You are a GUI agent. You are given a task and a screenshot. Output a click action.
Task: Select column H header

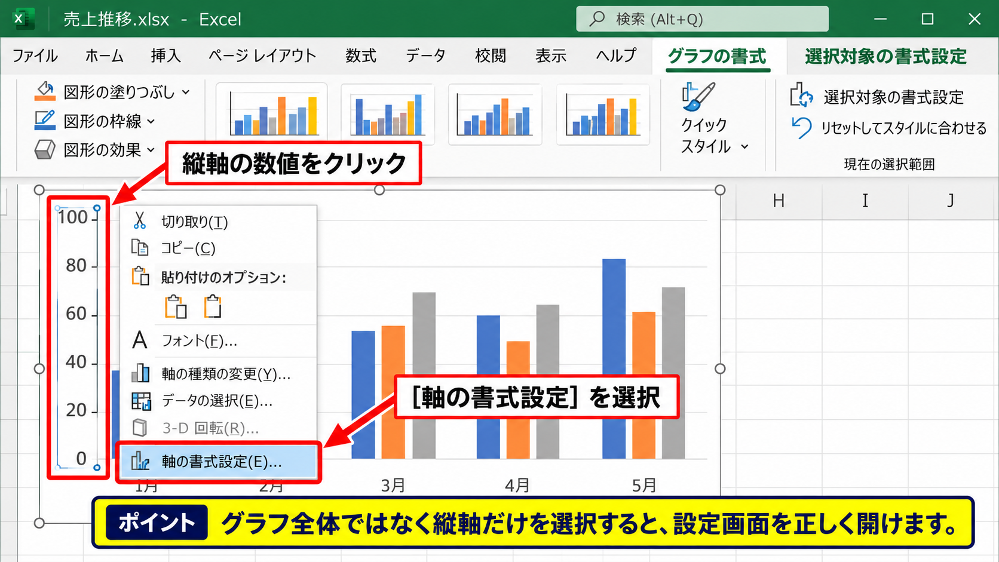click(x=779, y=201)
